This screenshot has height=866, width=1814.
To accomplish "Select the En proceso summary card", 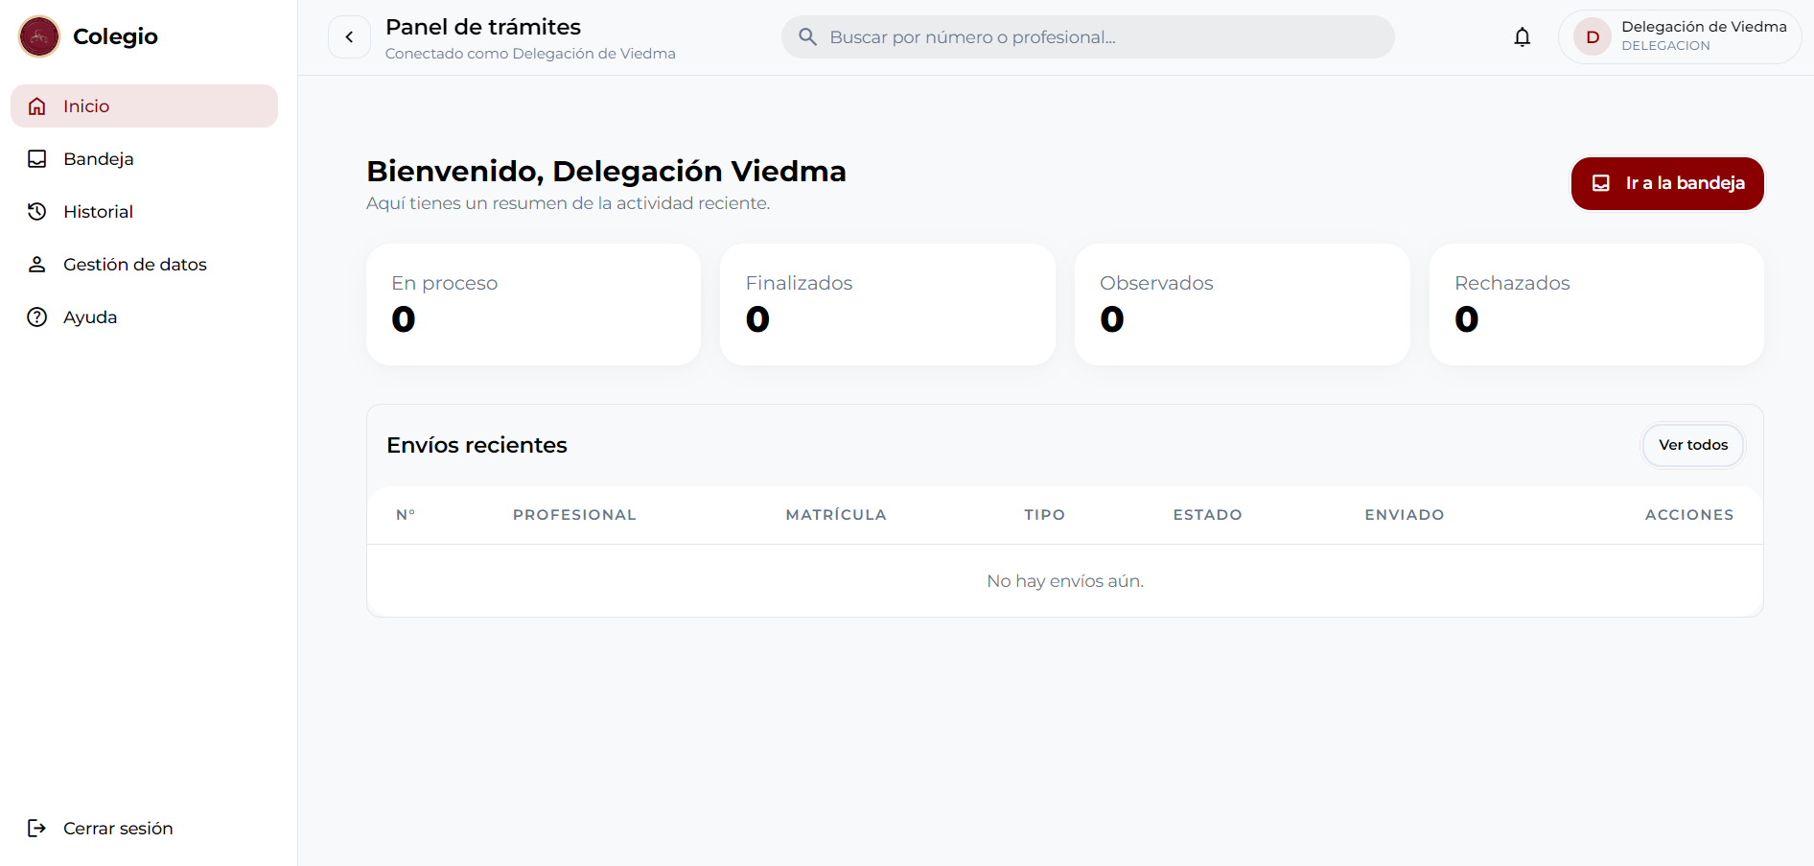I will [533, 304].
